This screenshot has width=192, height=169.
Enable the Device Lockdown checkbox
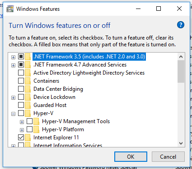pyautogui.click(x=21, y=97)
